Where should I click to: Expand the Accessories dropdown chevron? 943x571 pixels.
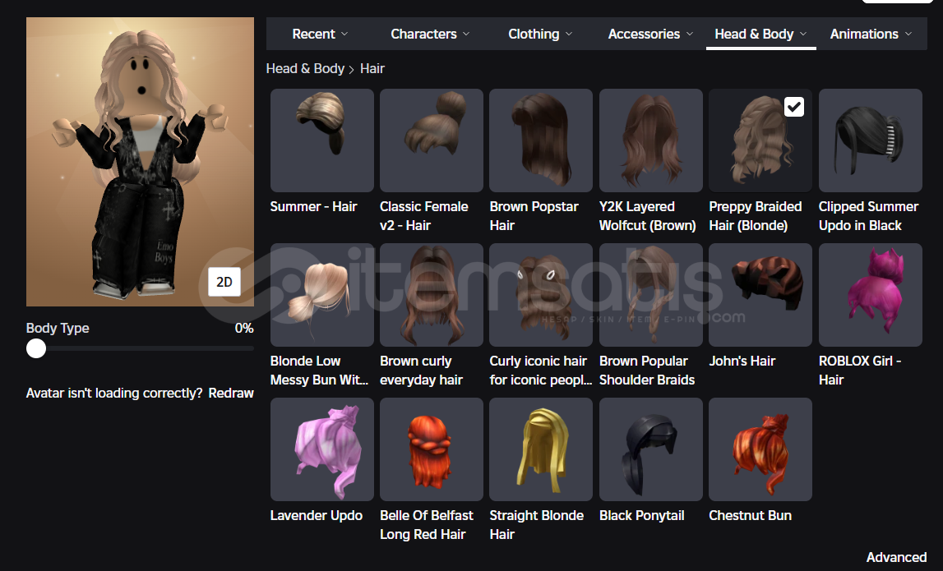tap(690, 35)
